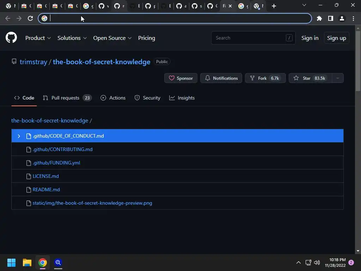Open the Chrome extensions puzzle icon
This screenshot has width=361, height=271.
click(319, 18)
